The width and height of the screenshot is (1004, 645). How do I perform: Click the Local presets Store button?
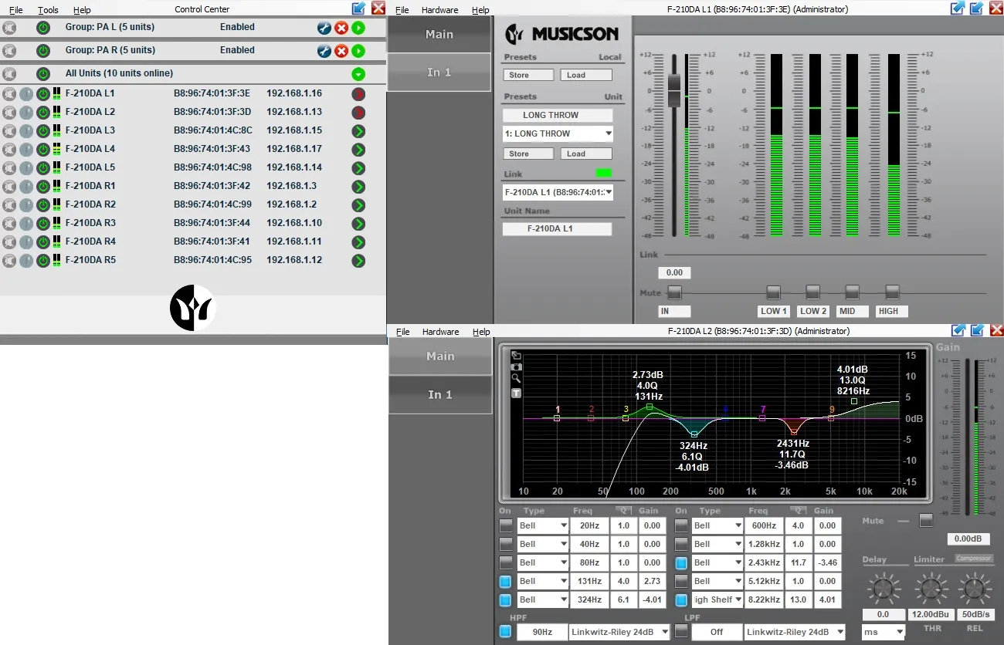click(527, 75)
